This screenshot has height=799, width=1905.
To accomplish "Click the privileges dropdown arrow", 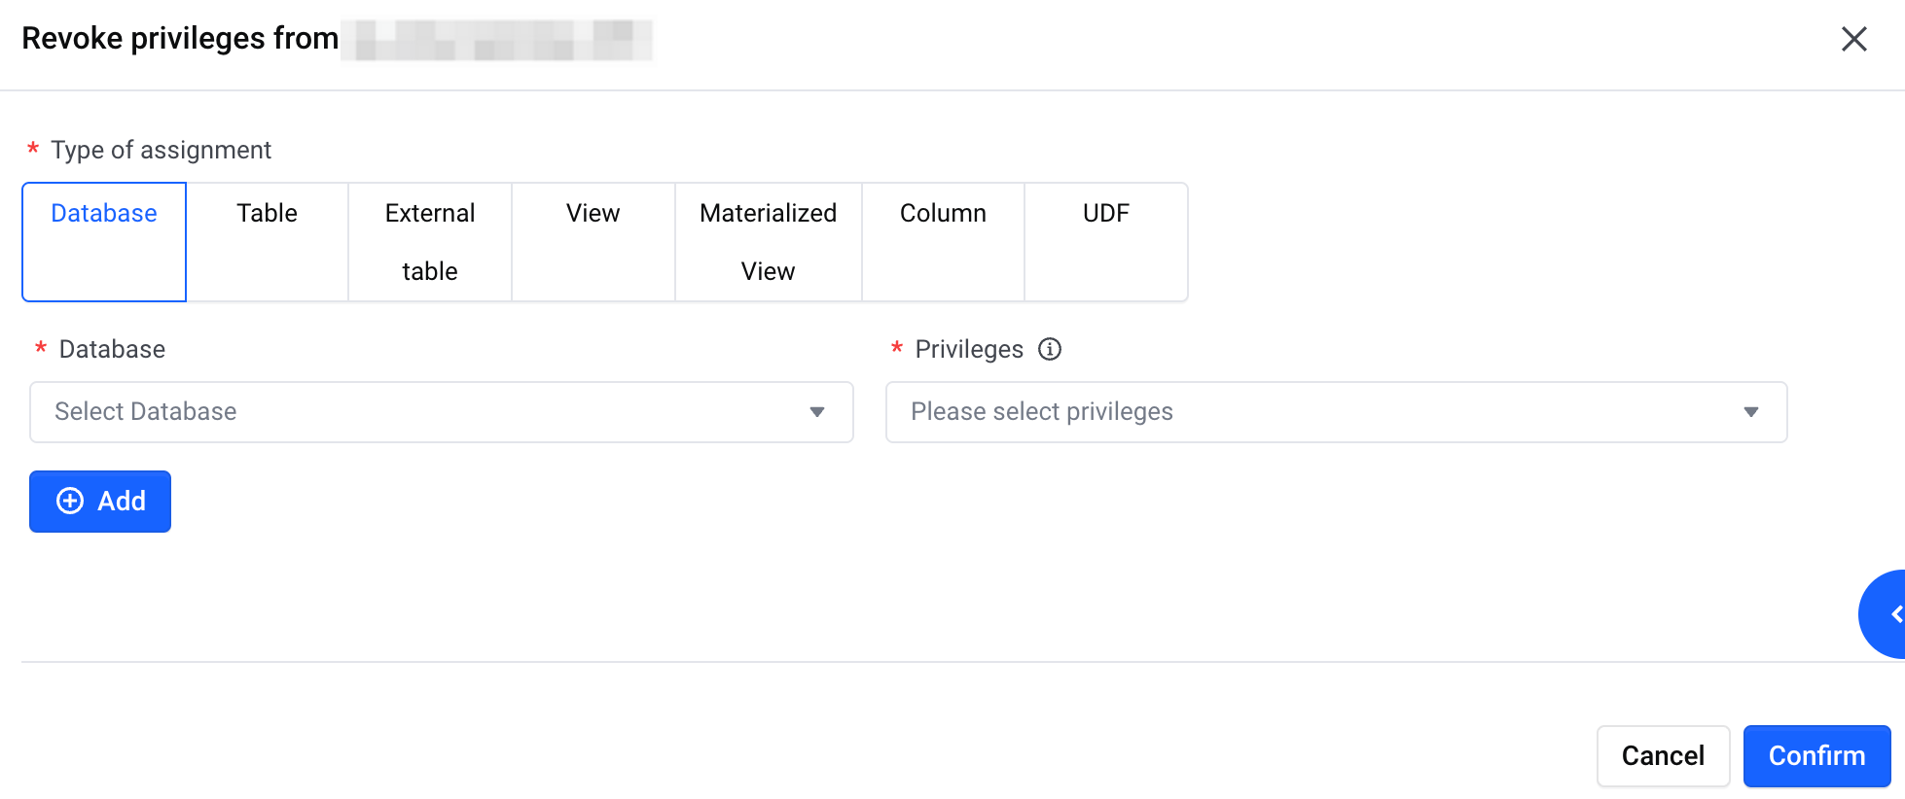I will click(1751, 412).
